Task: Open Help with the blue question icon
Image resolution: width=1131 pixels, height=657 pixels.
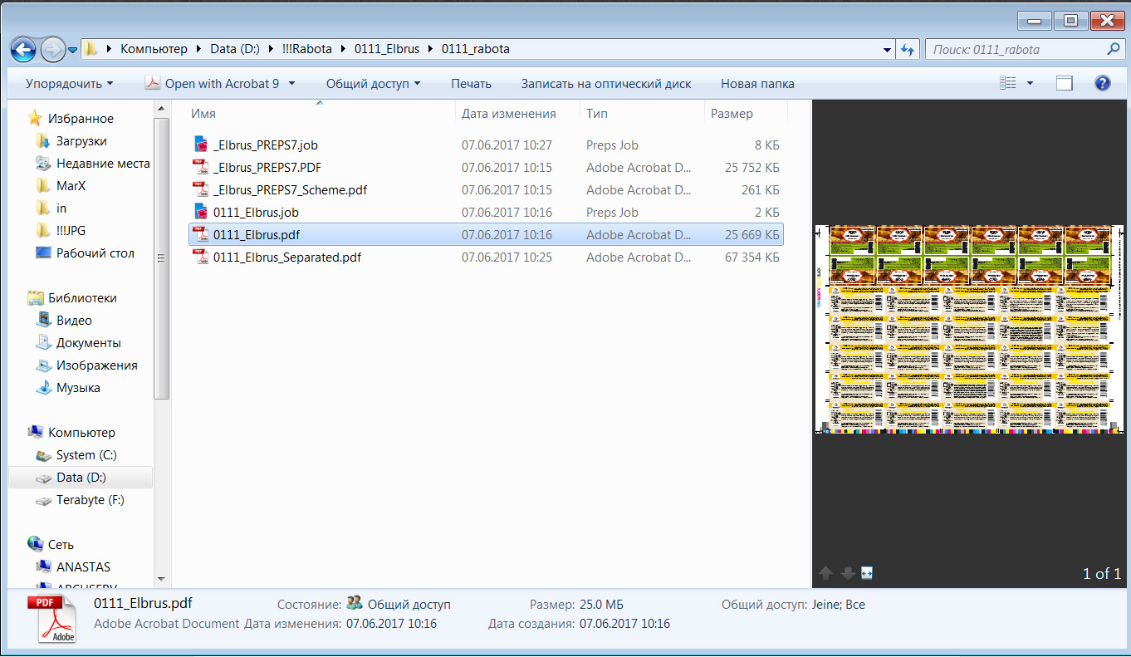Action: [1103, 83]
